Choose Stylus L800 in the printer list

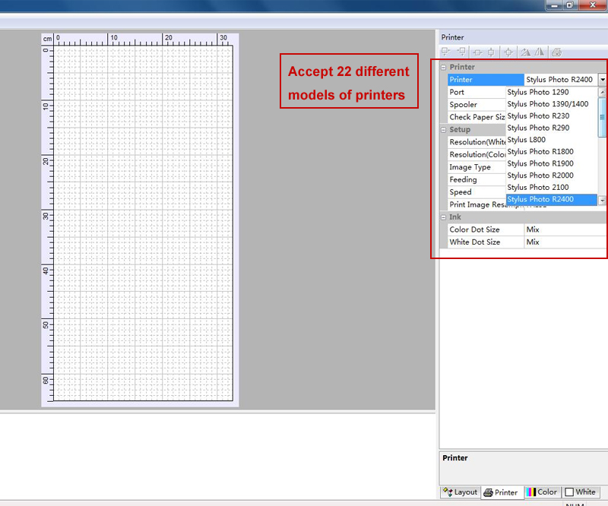pos(527,140)
